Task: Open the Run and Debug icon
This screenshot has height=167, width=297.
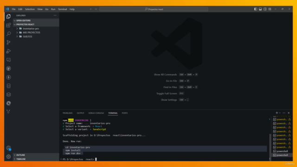Action: point(8,51)
